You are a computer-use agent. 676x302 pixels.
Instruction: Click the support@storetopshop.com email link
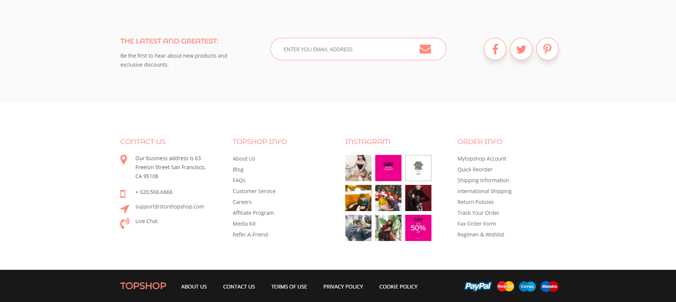pyautogui.click(x=170, y=207)
